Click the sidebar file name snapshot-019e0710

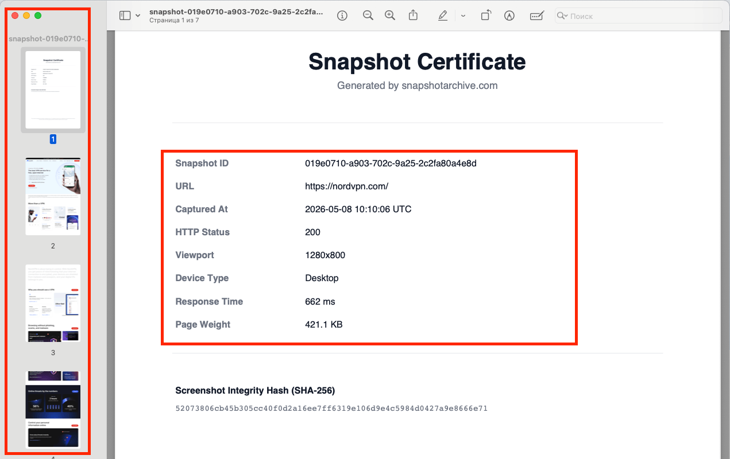coord(49,39)
